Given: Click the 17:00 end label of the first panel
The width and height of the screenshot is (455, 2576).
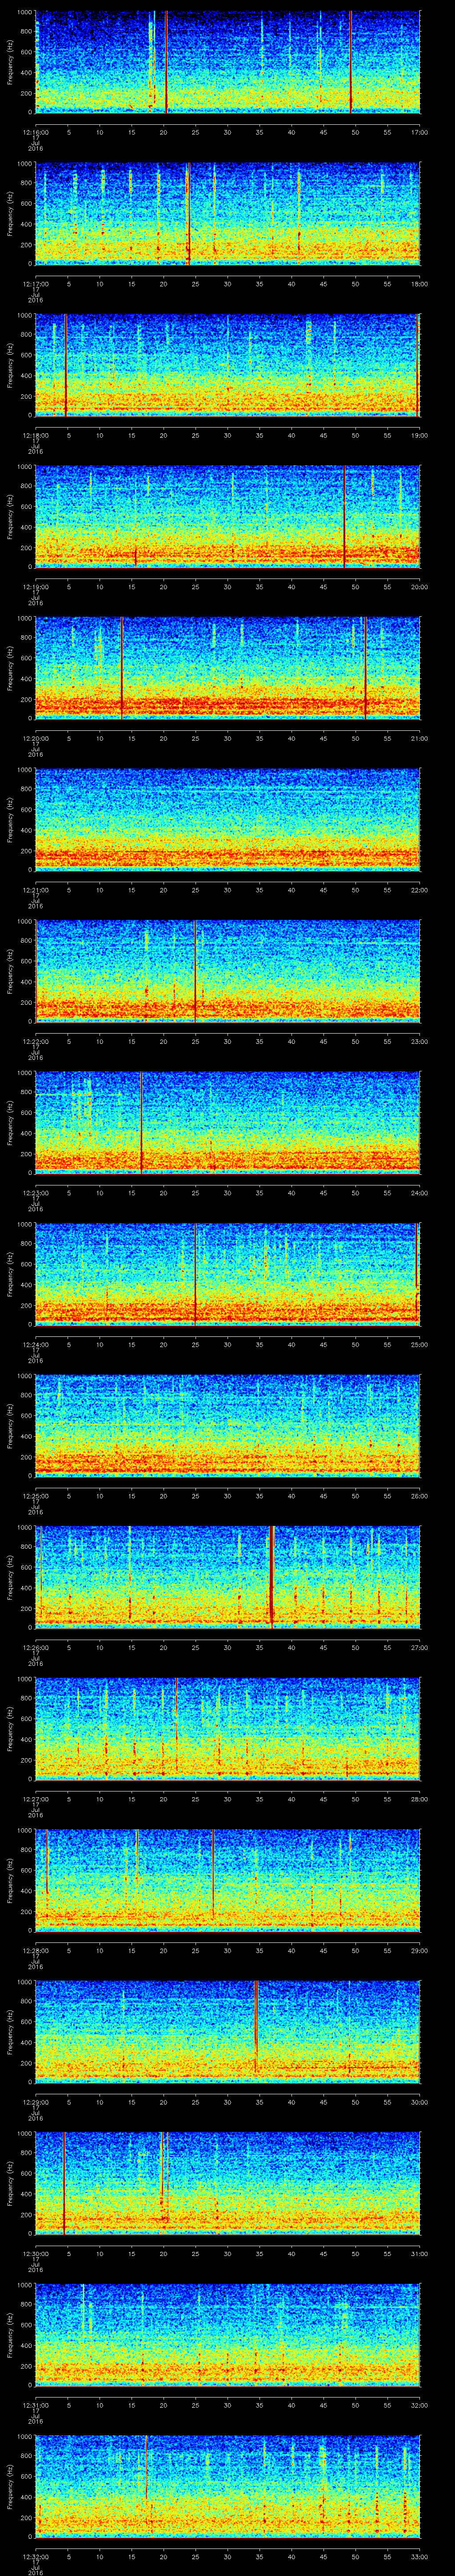Looking at the screenshot, I should click(x=419, y=131).
